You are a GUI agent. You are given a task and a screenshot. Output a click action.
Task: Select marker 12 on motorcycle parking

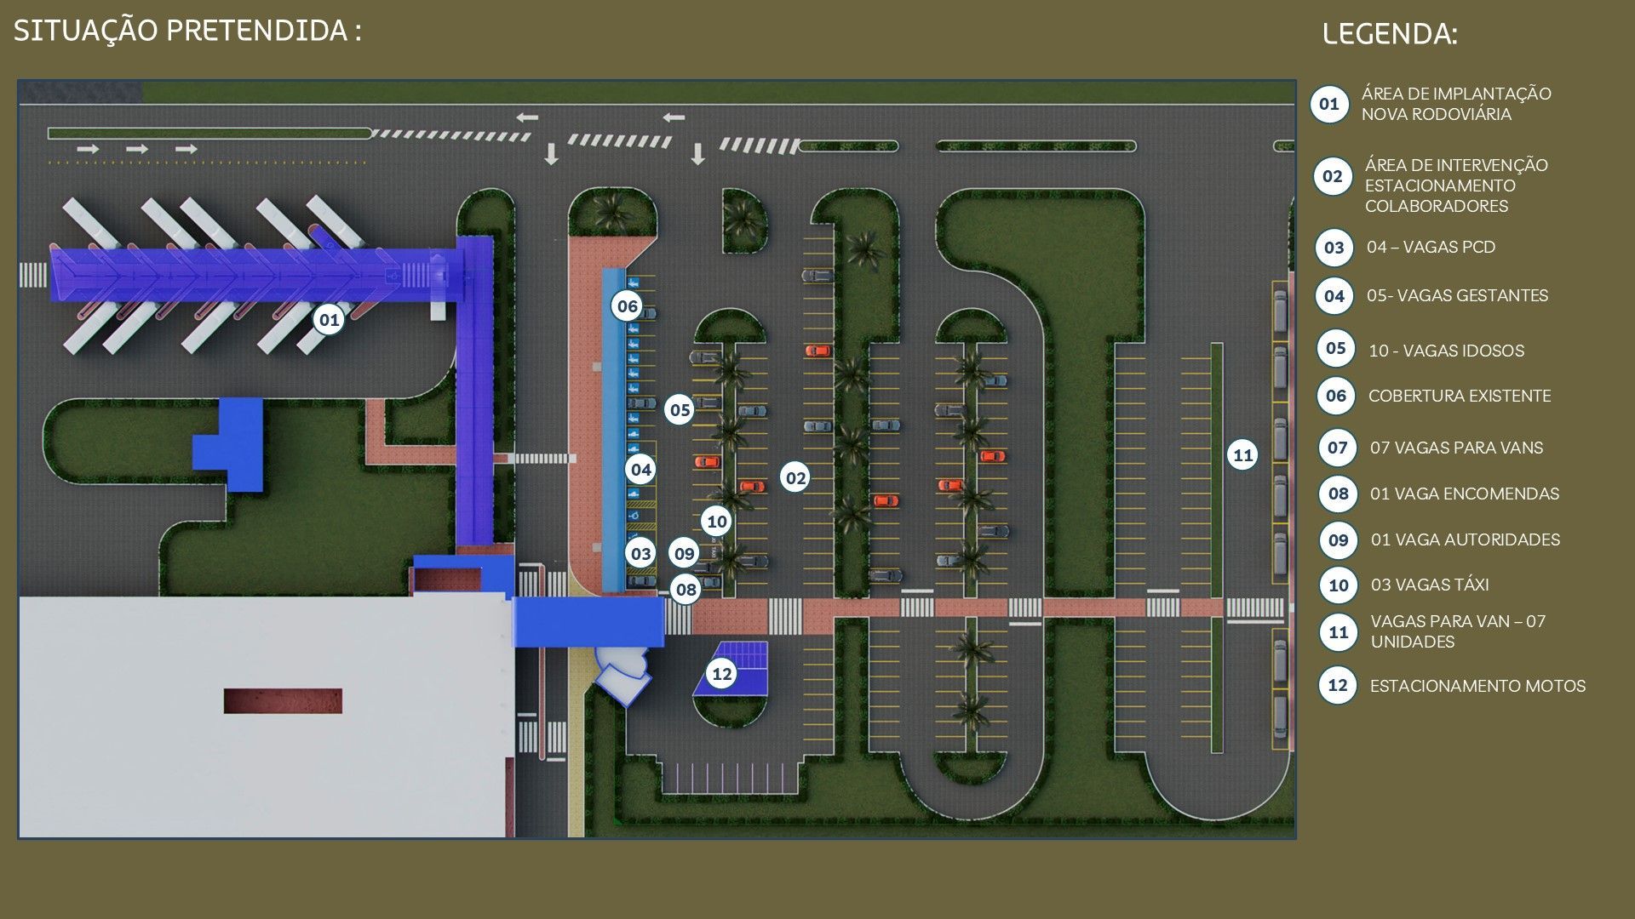722,674
